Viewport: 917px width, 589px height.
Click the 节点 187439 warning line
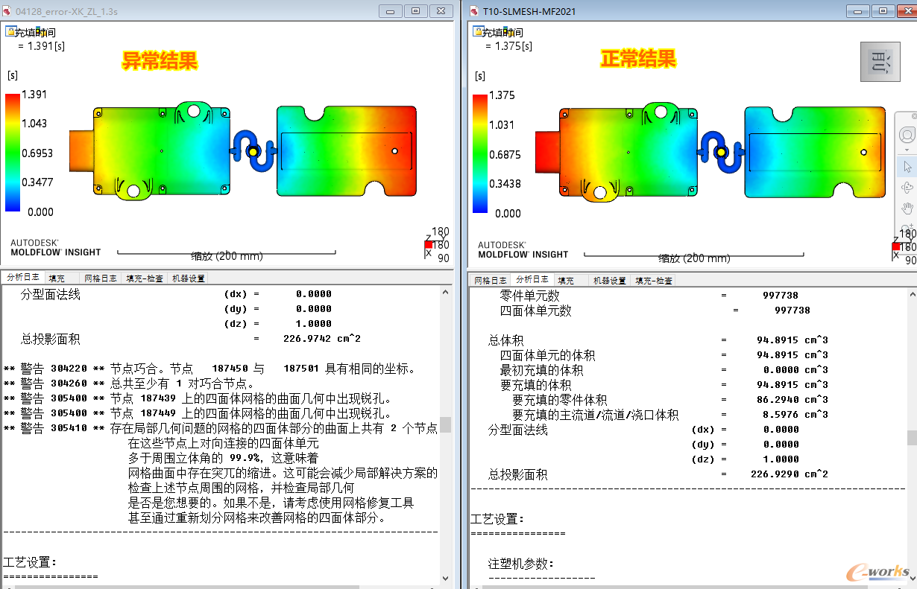198,398
